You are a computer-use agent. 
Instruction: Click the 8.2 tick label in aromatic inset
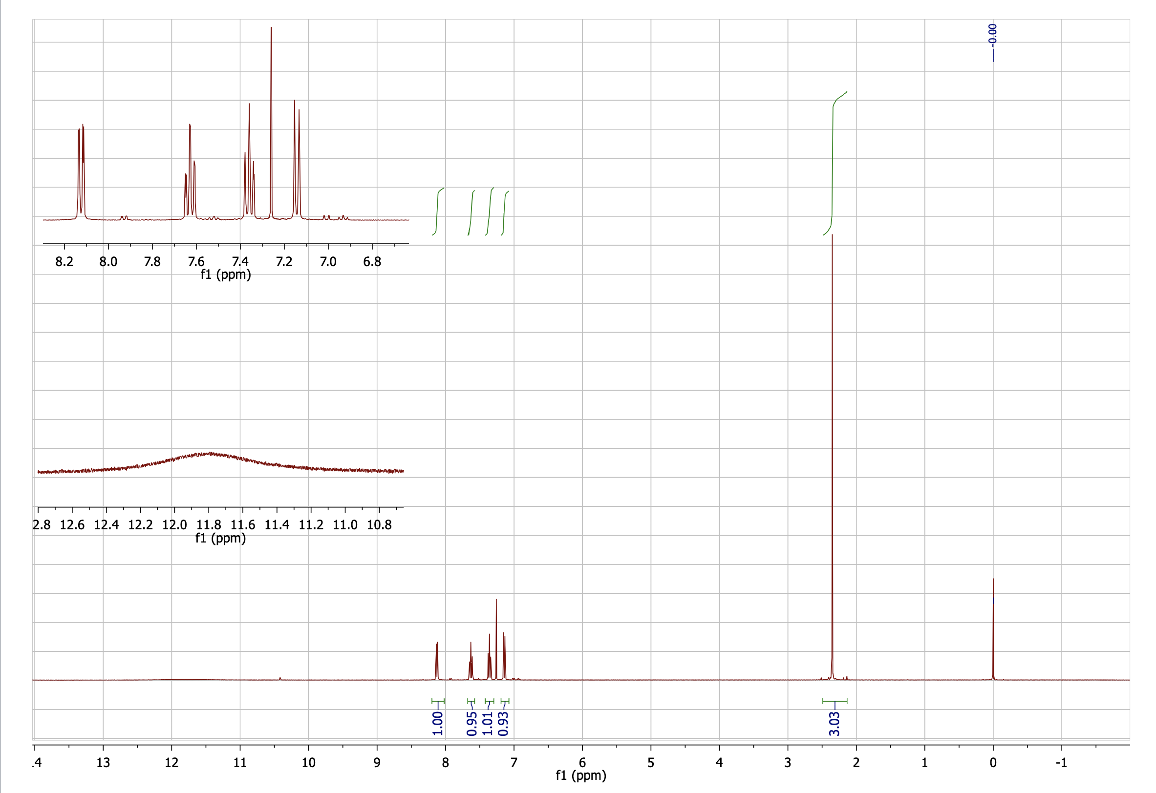coord(64,262)
